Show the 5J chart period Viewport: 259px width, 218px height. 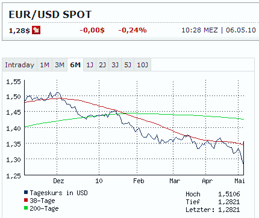click(x=128, y=65)
